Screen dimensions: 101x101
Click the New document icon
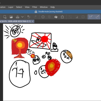click(x=5, y=17)
